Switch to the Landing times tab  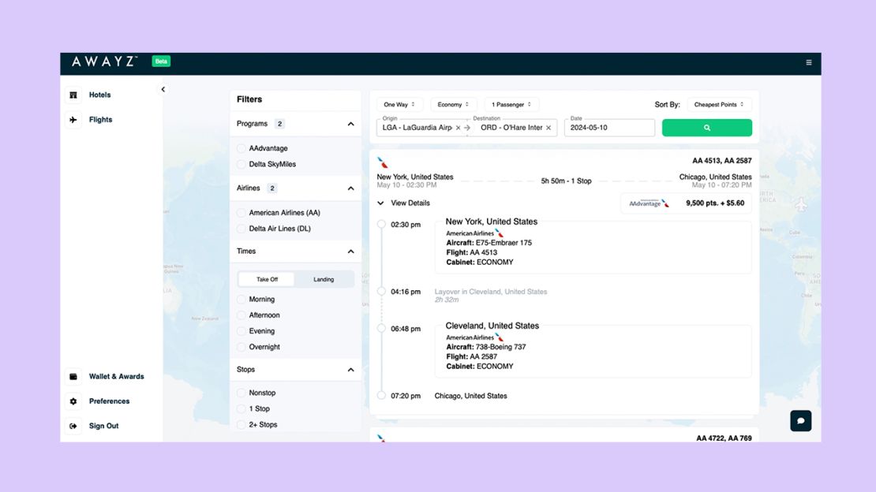[324, 279]
